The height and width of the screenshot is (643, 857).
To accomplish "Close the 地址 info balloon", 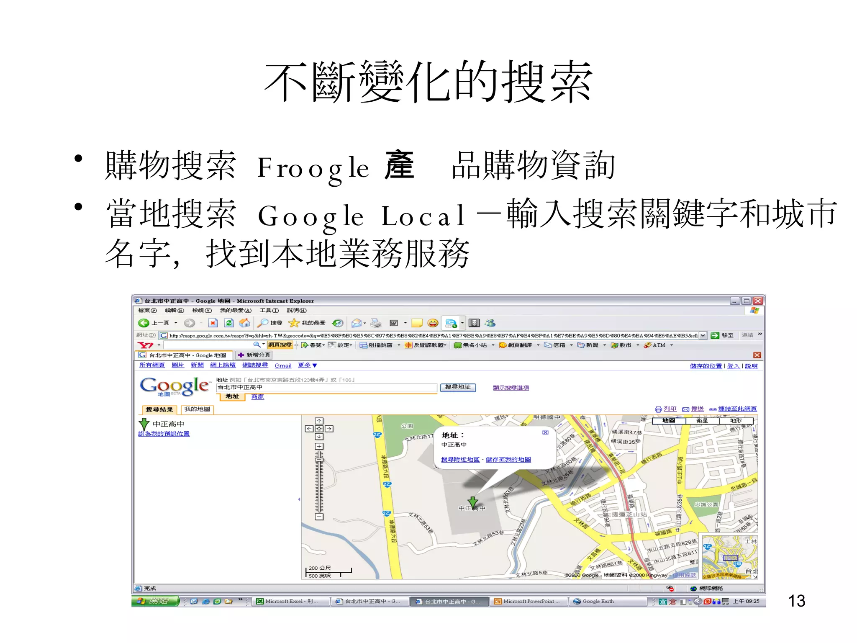I will [545, 432].
